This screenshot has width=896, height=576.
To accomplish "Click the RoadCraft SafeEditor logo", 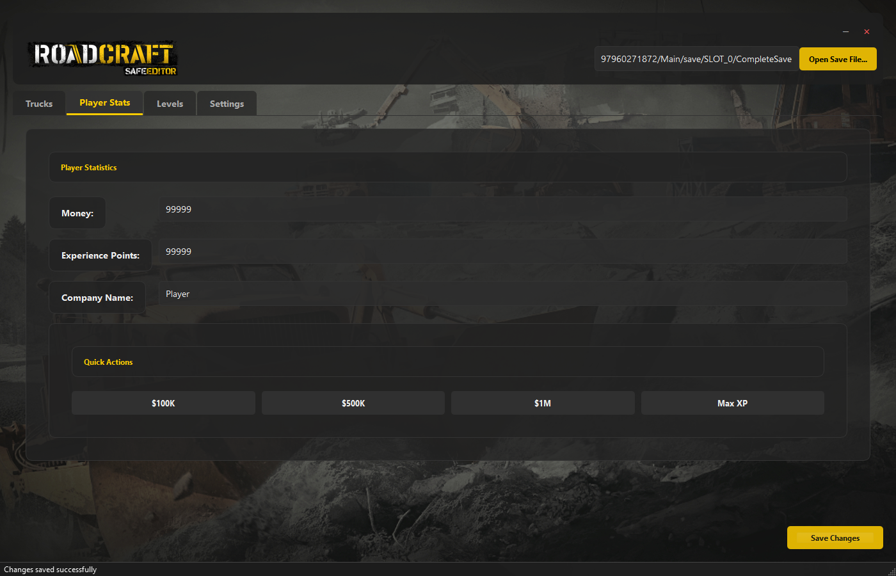I will coord(102,58).
